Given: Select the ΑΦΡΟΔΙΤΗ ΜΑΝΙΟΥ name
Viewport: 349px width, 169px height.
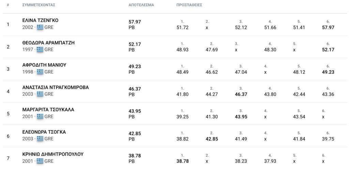Looking at the screenshot, I should coord(44,65).
